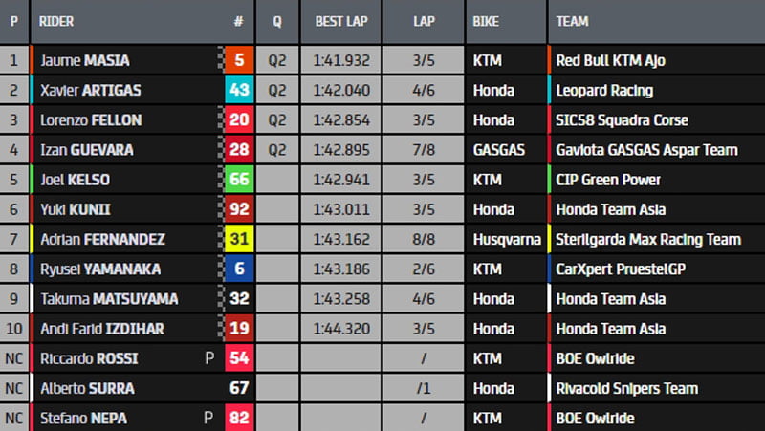The height and width of the screenshot is (431, 765).
Task: Click Xavier Artigas' cyan number 43 badge
Action: [x=238, y=90]
